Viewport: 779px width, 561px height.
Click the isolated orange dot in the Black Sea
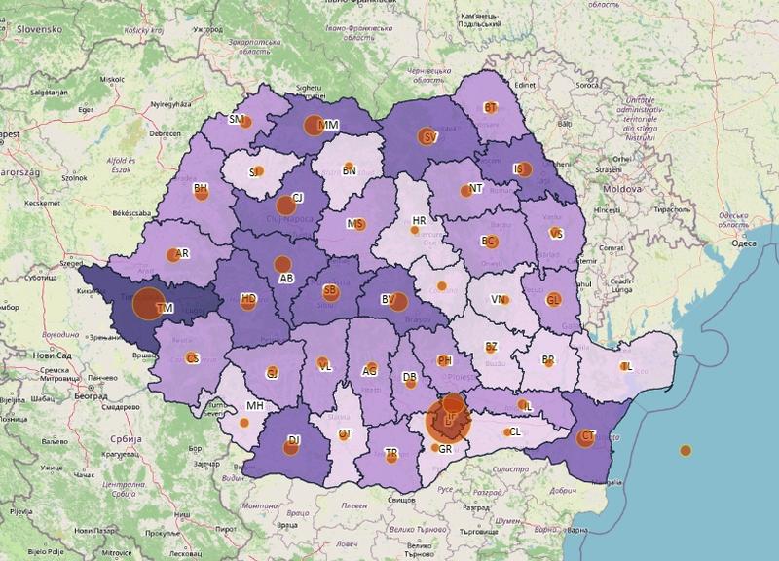(x=687, y=450)
